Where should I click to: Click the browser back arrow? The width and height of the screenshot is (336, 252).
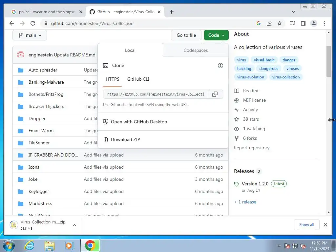click(x=12, y=23)
